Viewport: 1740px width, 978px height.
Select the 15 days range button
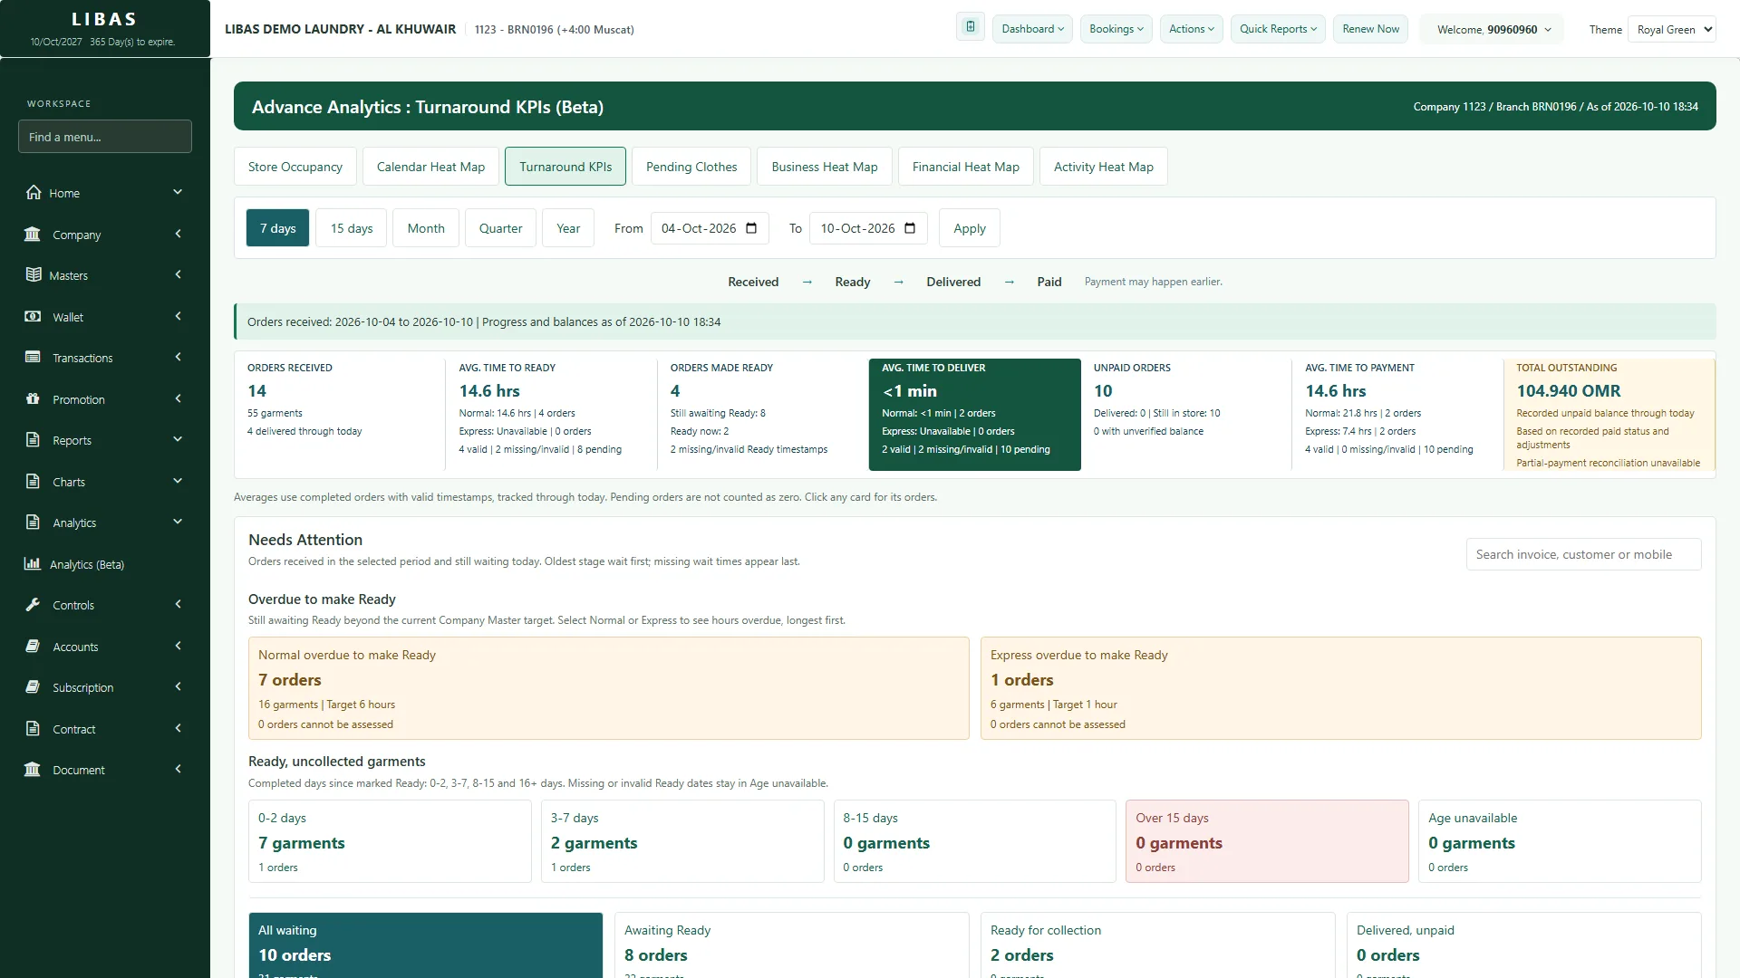[x=352, y=228]
